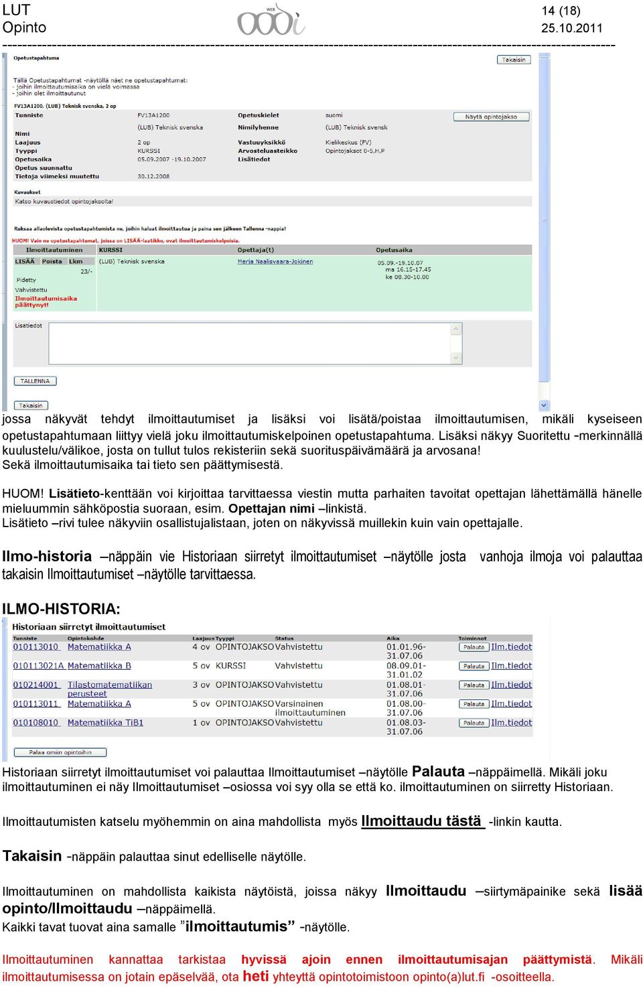643x988 pixels.
Task: Click the Lisätiedot text area's down scroll arrow
Action: click(x=456, y=358)
